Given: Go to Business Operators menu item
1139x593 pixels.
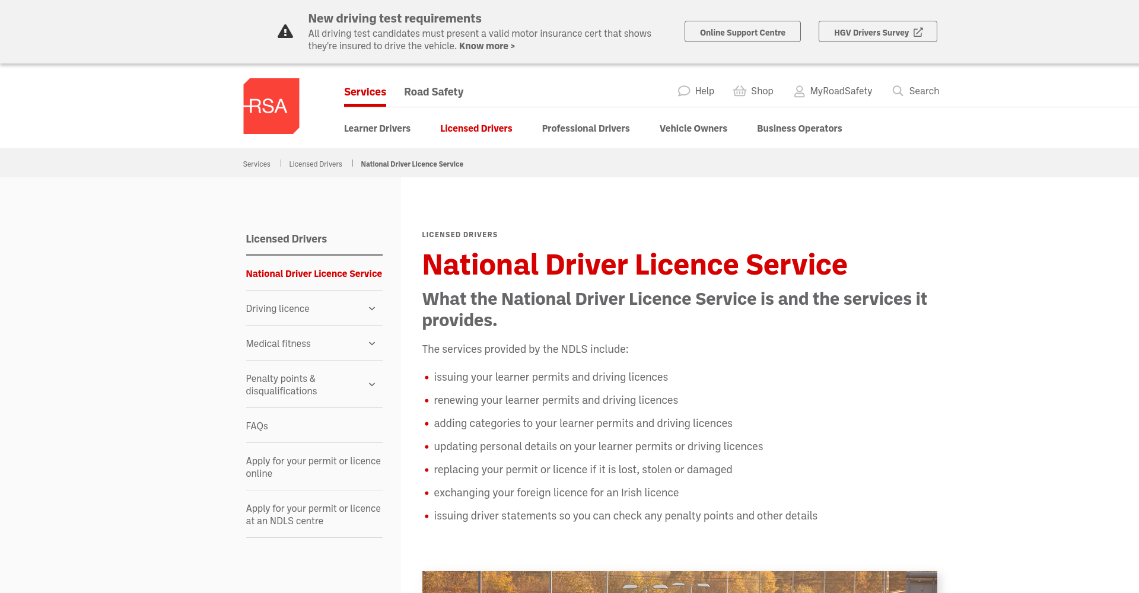Looking at the screenshot, I should point(800,128).
